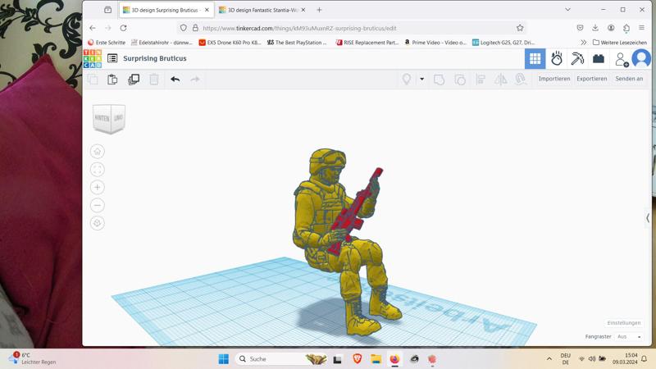Open the Erste Schritte bookmark
This screenshot has width=656, height=369.
point(107,43)
